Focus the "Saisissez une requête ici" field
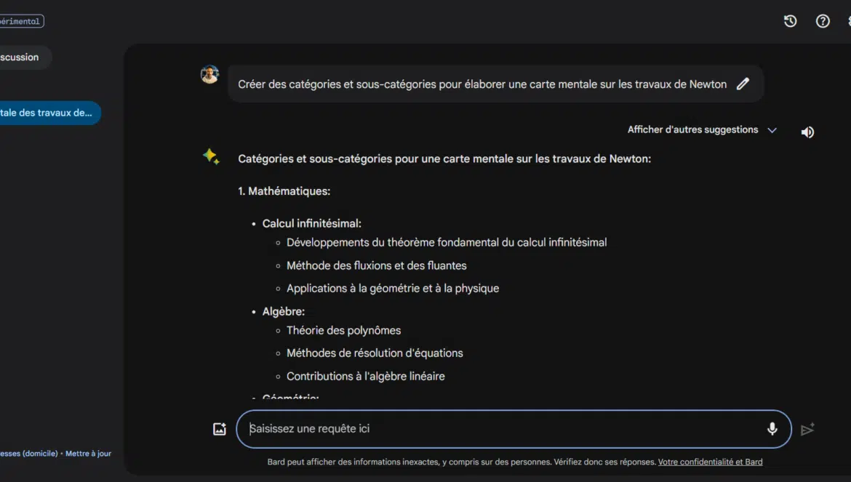This screenshot has width=851, height=482. 502,429
